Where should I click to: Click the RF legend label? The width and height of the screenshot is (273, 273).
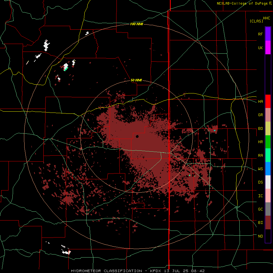click(260, 34)
